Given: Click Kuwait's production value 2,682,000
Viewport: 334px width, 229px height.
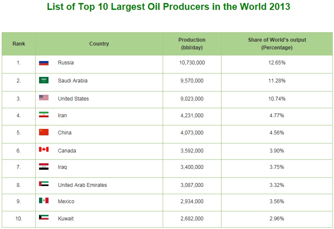Looking at the screenshot, I should [192, 219].
